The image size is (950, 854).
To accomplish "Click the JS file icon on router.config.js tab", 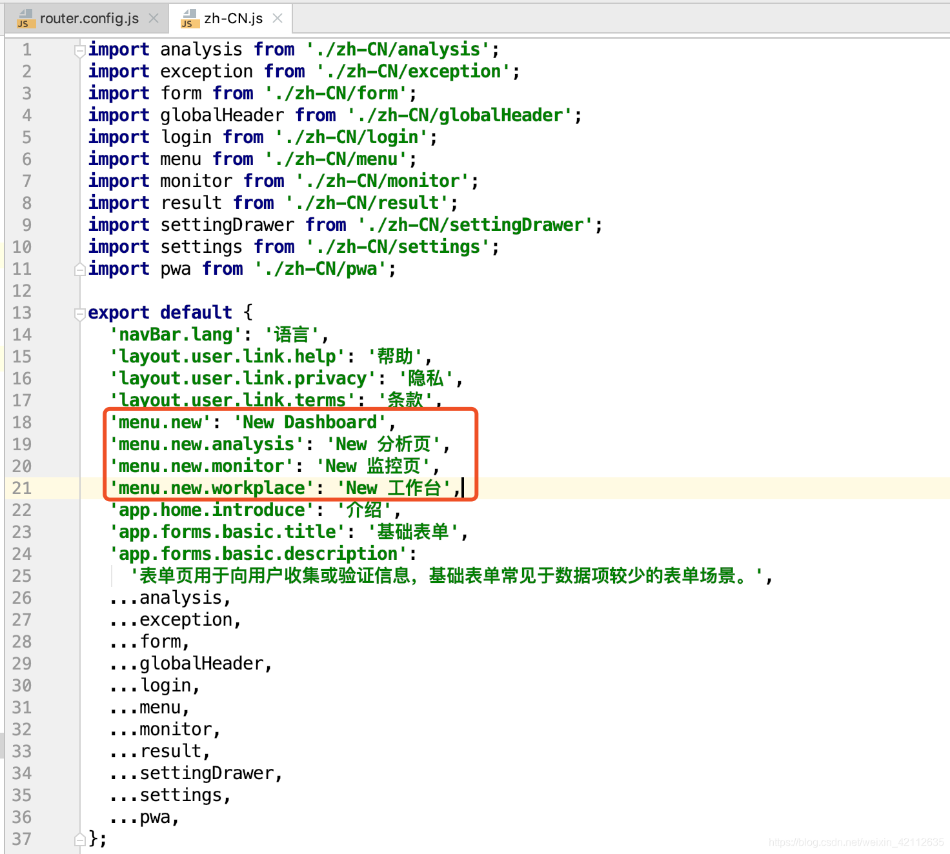I will click(x=25, y=19).
